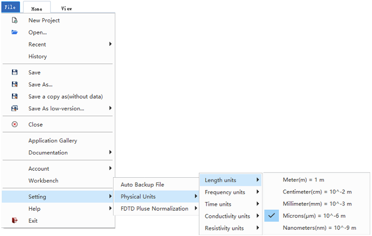Open the History menu entry
Screen dimensions: 372x236
pos(58,56)
